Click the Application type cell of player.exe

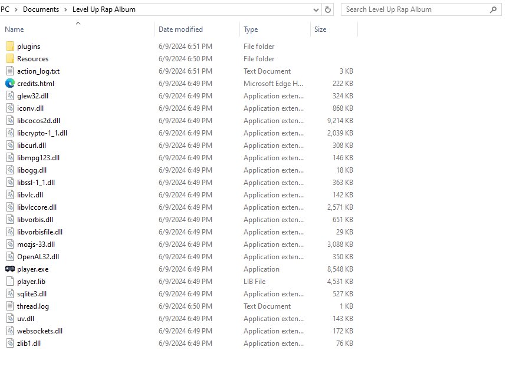(x=261, y=269)
